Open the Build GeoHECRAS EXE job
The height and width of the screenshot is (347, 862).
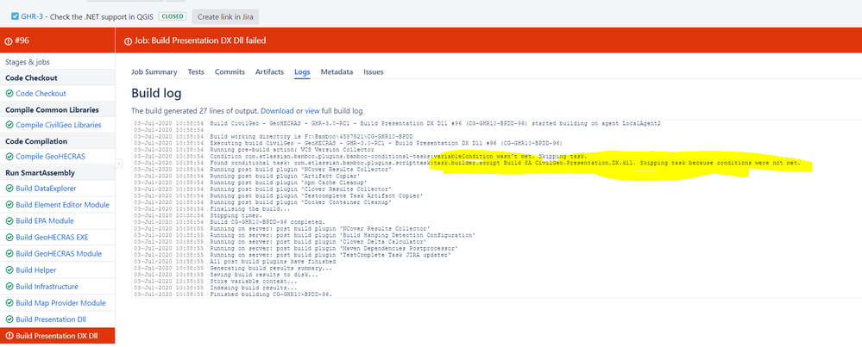point(53,238)
